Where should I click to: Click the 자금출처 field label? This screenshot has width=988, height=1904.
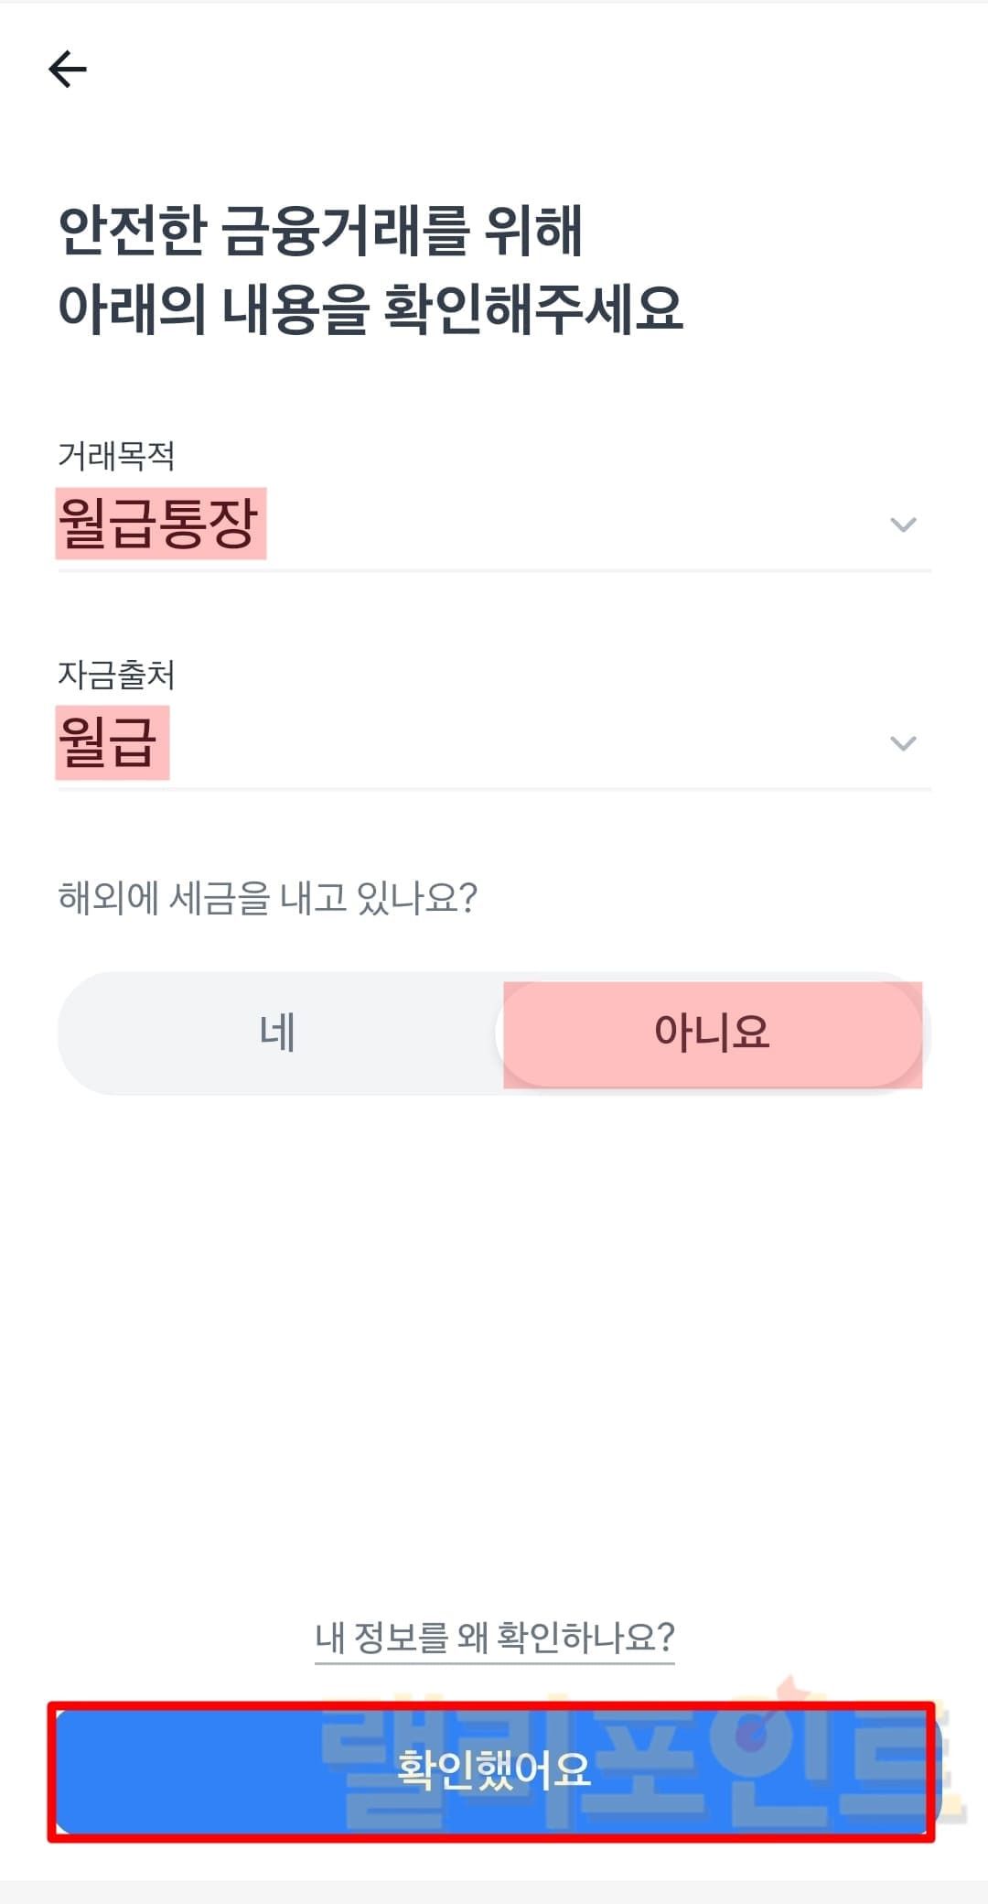(116, 675)
